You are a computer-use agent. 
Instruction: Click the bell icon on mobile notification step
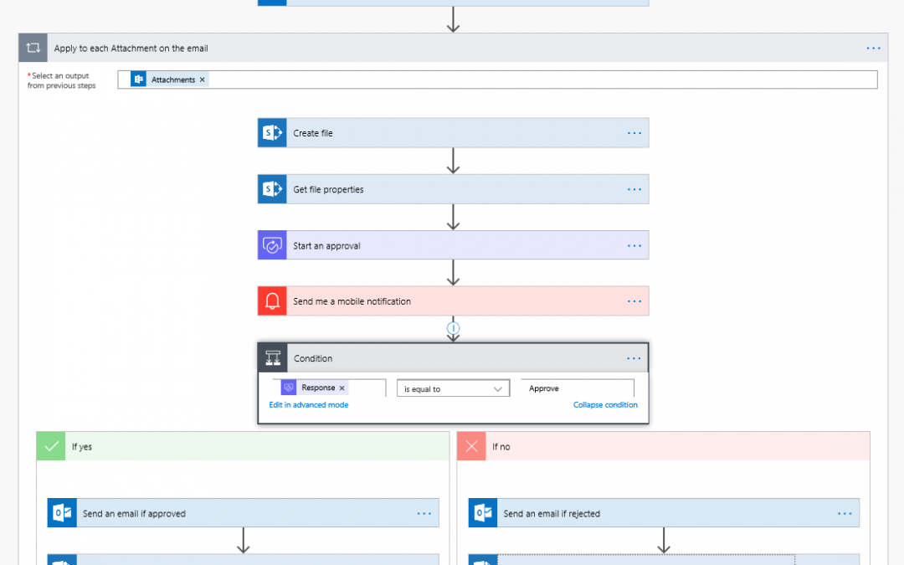pos(272,301)
